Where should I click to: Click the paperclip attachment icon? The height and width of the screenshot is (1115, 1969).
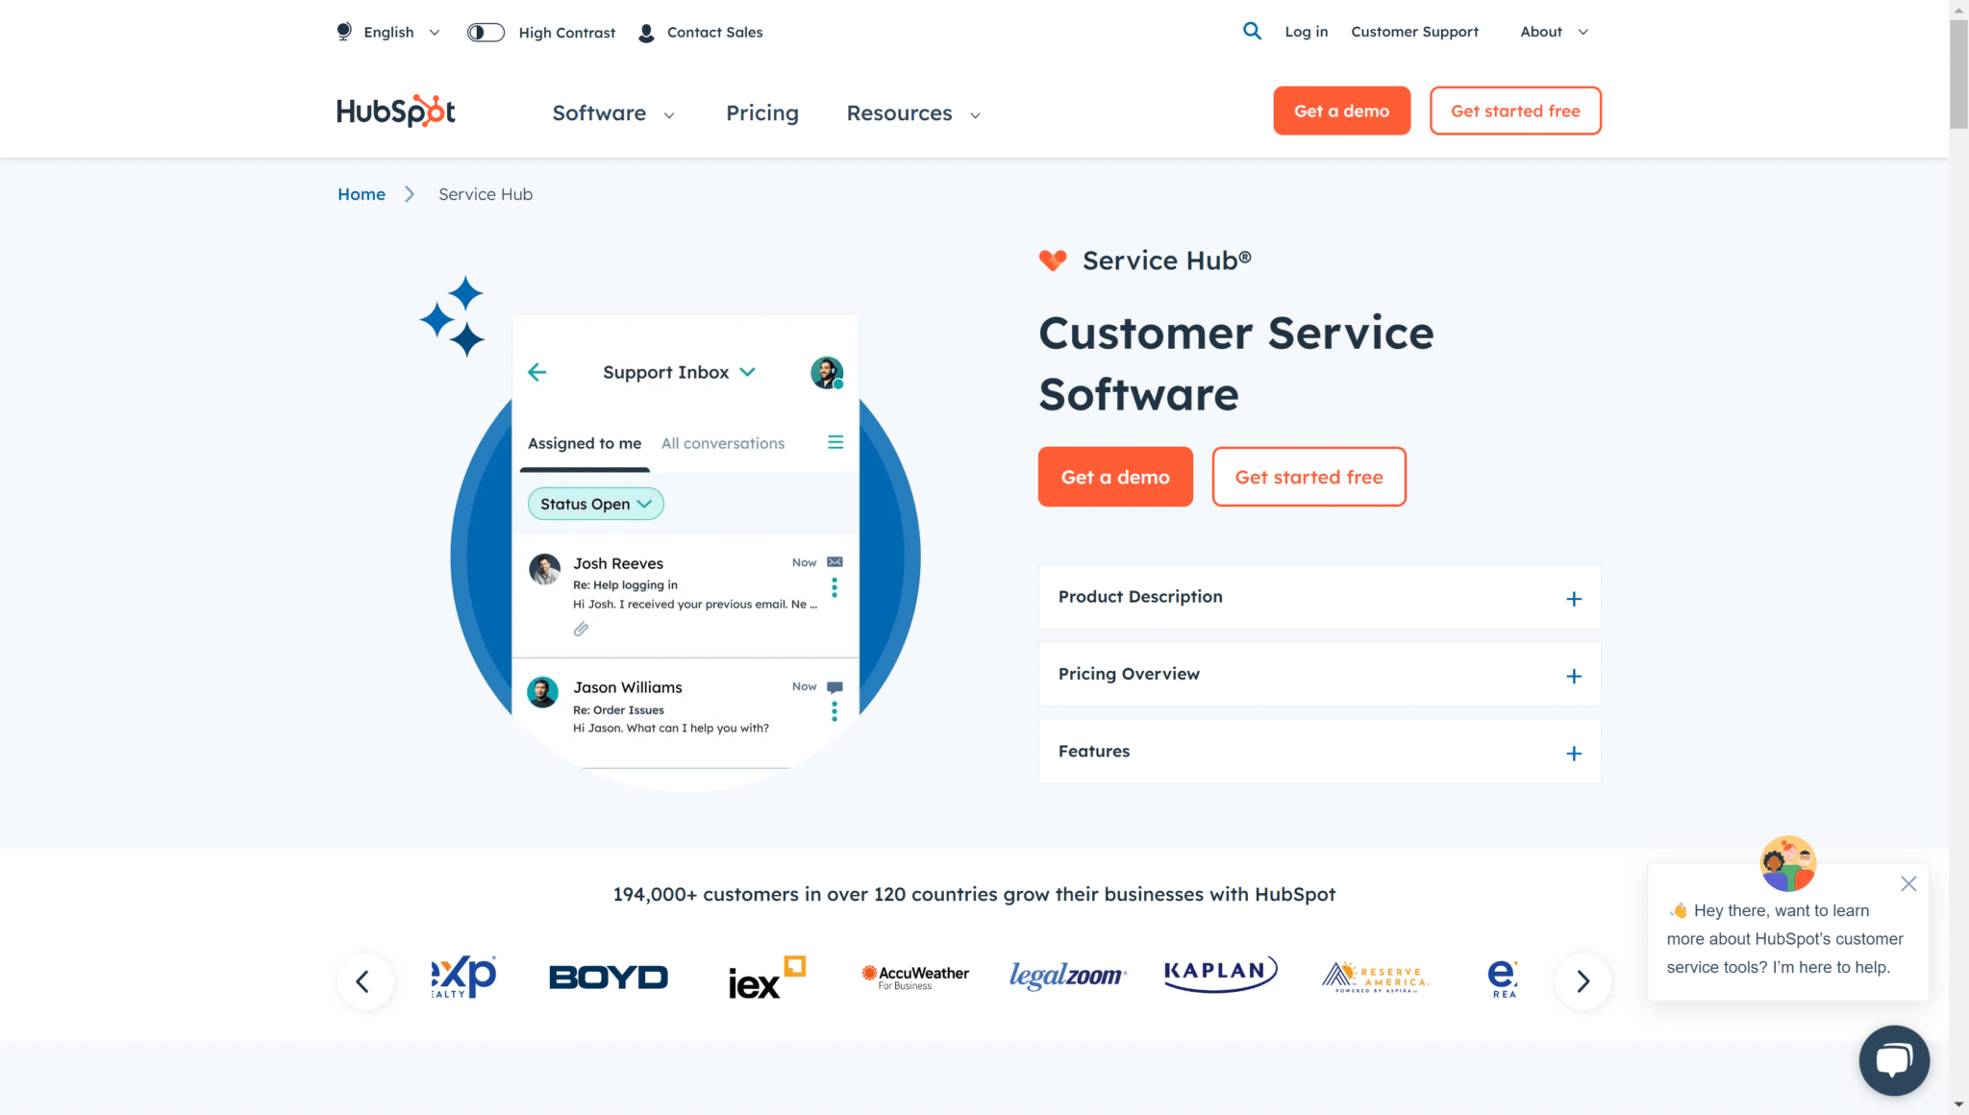pyautogui.click(x=582, y=629)
